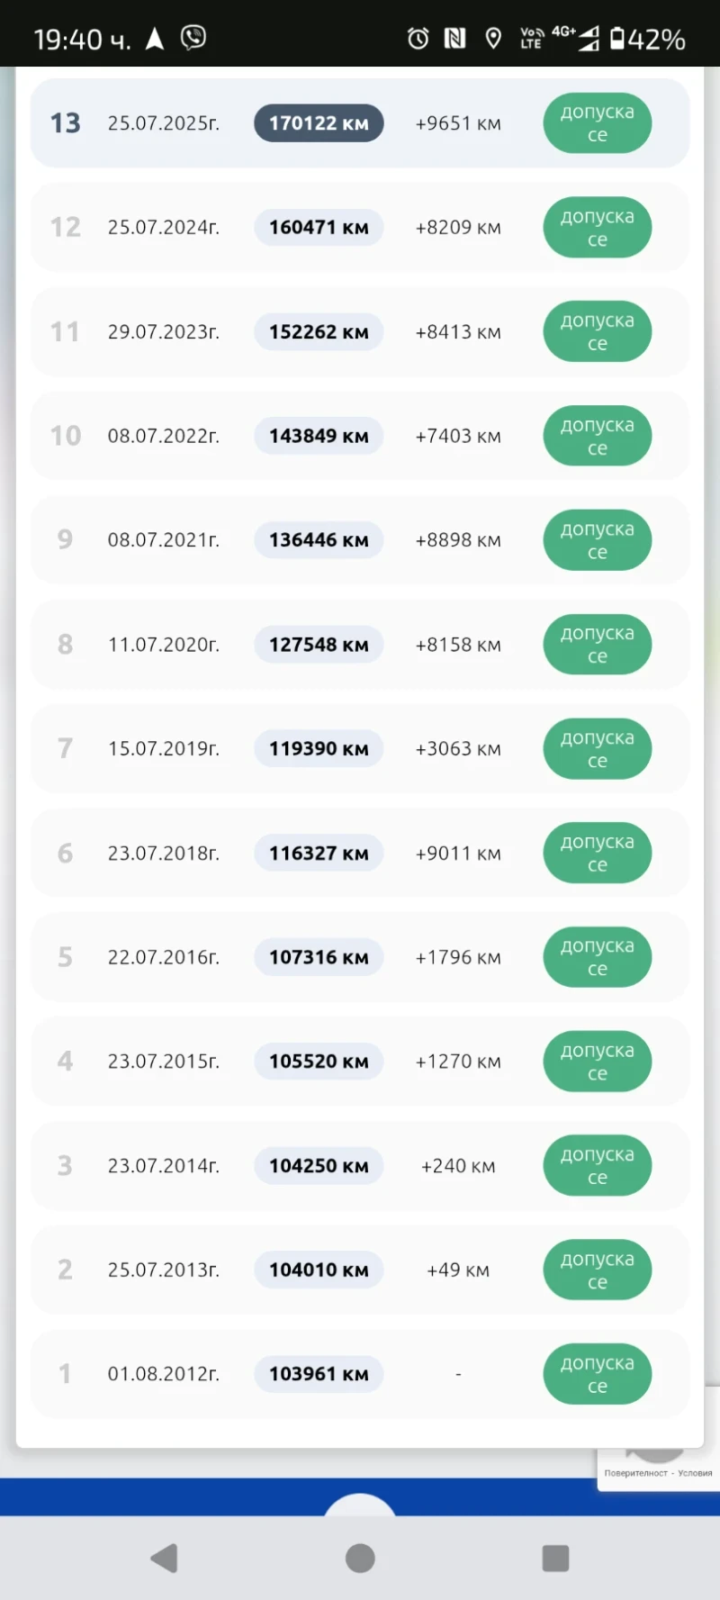Click the 170122 км mileage badge
The width and height of the screenshot is (720, 1600).
pyautogui.click(x=319, y=123)
